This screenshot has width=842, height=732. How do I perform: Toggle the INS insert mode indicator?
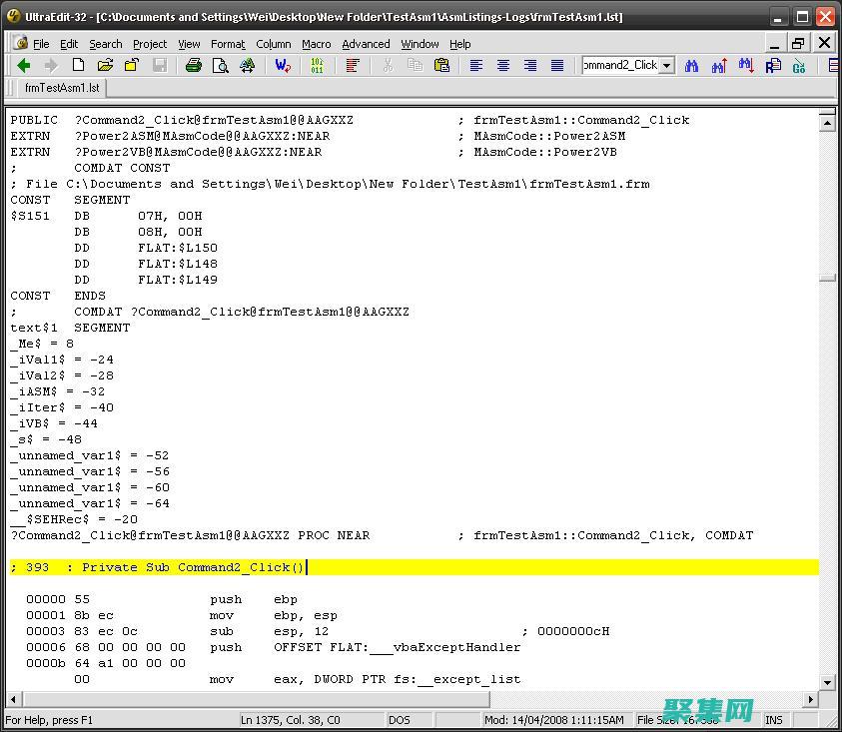[x=774, y=719]
